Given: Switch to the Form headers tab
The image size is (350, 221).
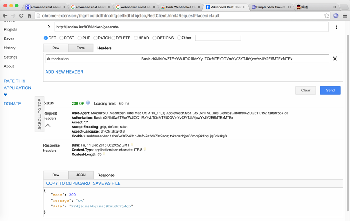Looking at the screenshot, I should [x=80, y=48].
